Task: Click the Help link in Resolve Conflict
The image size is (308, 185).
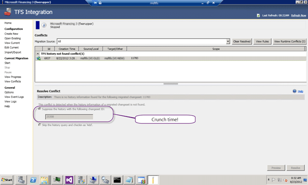Action: (x=300, y=92)
